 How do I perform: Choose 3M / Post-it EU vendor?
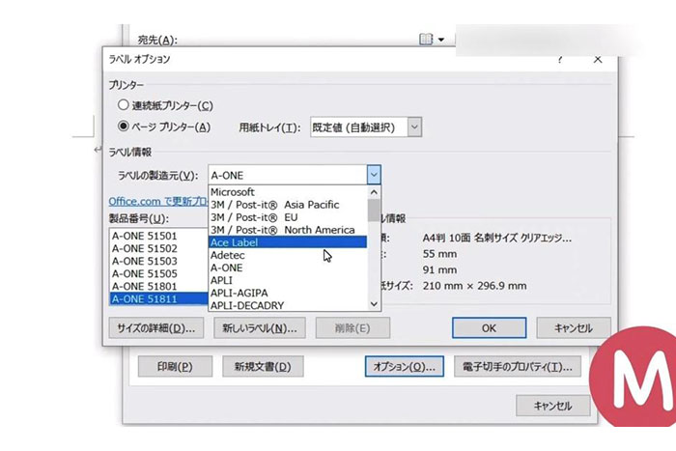click(288, 217)
